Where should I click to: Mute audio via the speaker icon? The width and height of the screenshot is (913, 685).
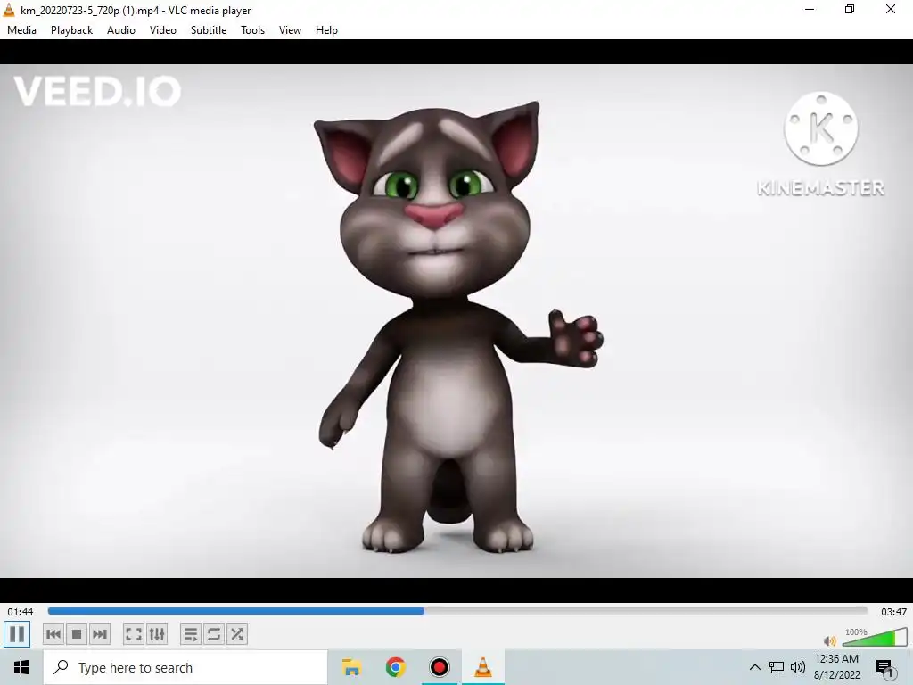click(x=830, y=640)
